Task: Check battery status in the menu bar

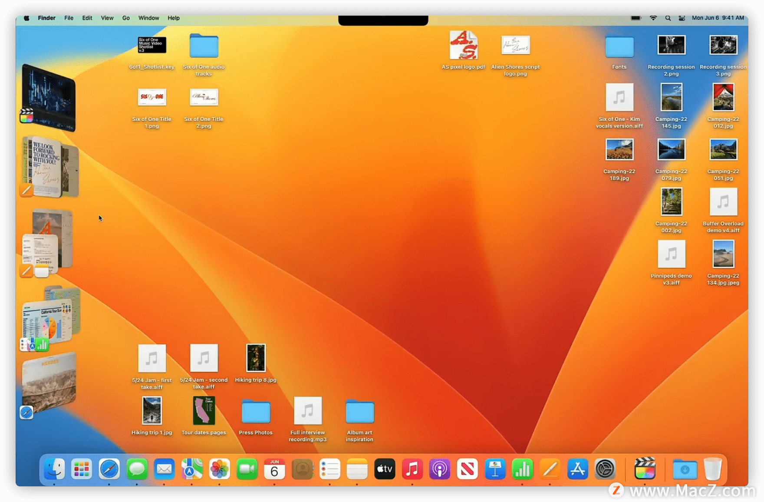Action: pyautogui.click(x=636, y=18)
